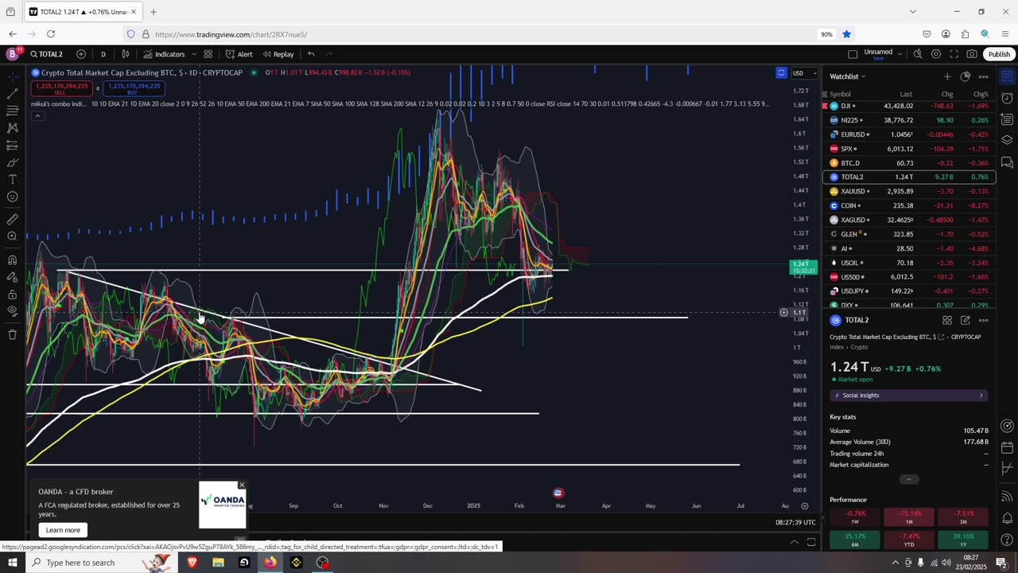Open the quick search icon
This screenshot has width=1018, height=573.
point(918,54)
